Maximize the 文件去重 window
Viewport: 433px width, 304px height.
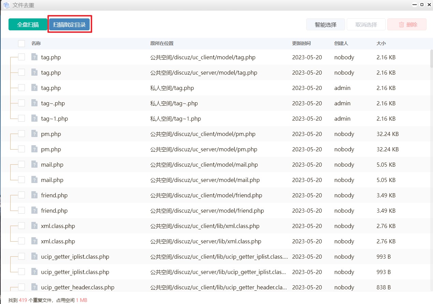pyautogui.click(x=422, y=5)
